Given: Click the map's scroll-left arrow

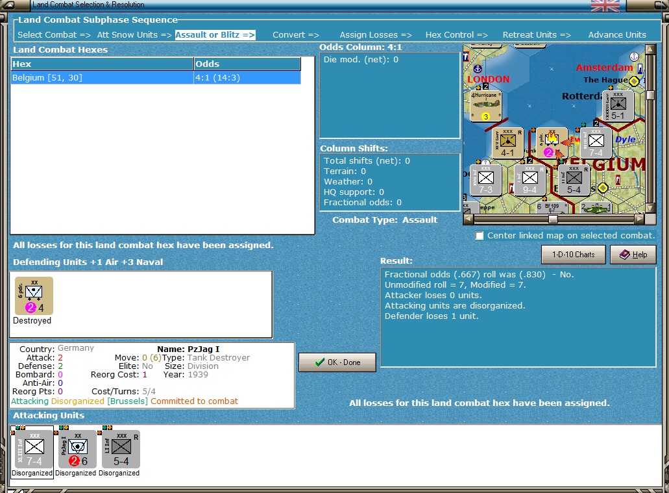Looking at the screenshot, I should click(x=468, y=219).
